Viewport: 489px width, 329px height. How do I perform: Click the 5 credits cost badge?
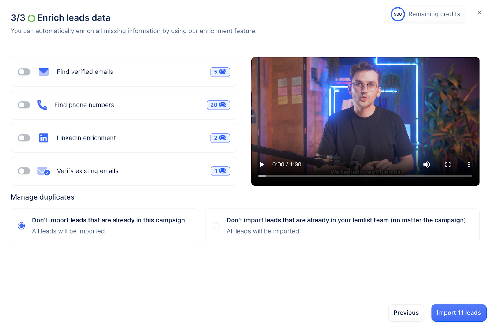(220, 72)
